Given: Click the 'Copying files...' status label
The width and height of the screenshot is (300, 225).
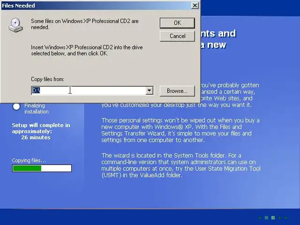Looking at the screenshot, I should click(29, 160).
